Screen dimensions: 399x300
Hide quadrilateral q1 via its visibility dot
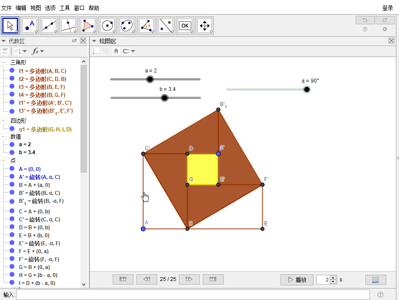[x=12, y=129]
